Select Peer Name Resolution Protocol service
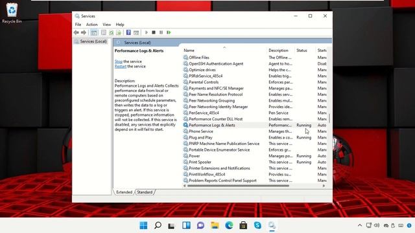This screenshot has width=415, height=233. click(x=215, y=94)
